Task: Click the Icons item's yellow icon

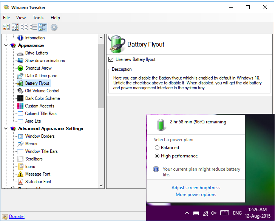Action: (21, 167)
